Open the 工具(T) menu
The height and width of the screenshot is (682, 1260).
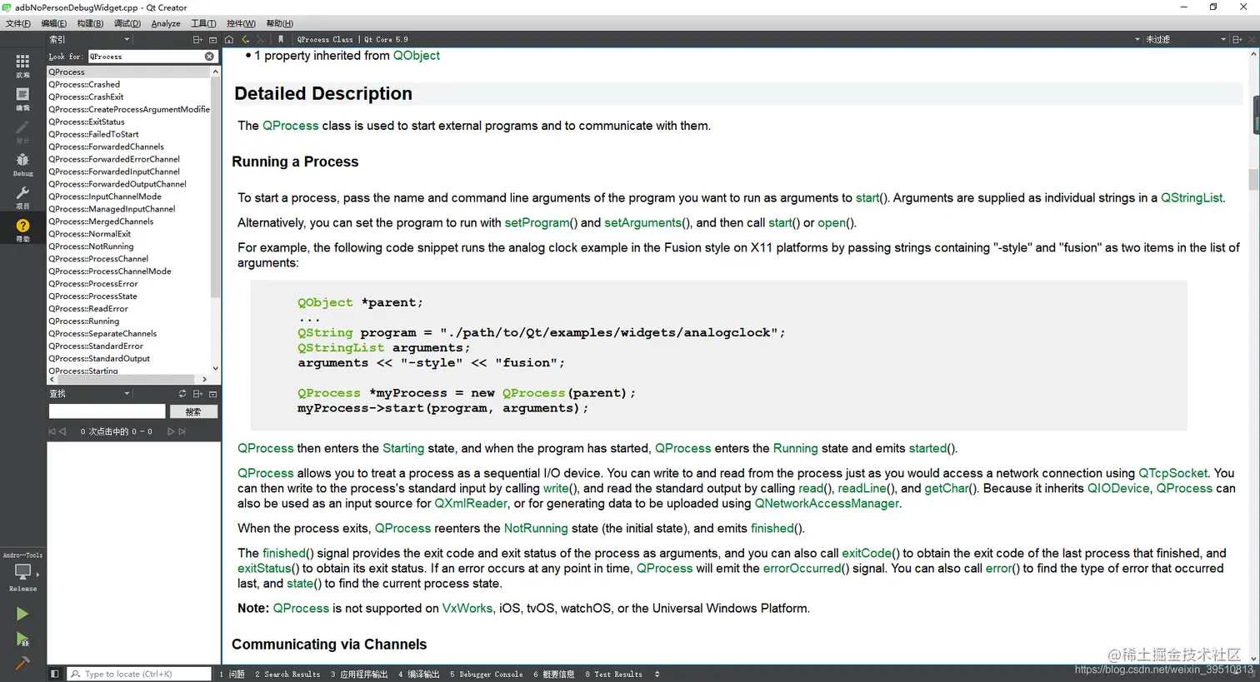(x=203, y=23)
